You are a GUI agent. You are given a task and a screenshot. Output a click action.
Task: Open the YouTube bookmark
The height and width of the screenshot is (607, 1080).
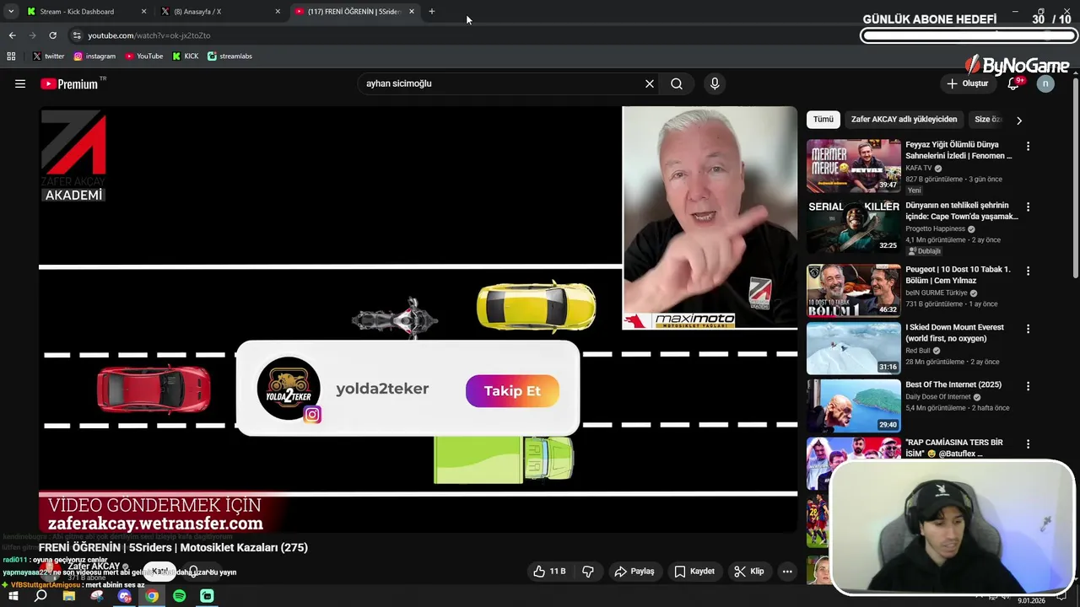(143, 56)
